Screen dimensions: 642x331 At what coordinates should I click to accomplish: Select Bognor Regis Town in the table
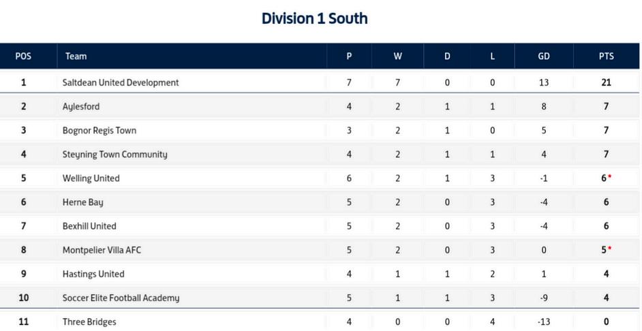point(99,130)
